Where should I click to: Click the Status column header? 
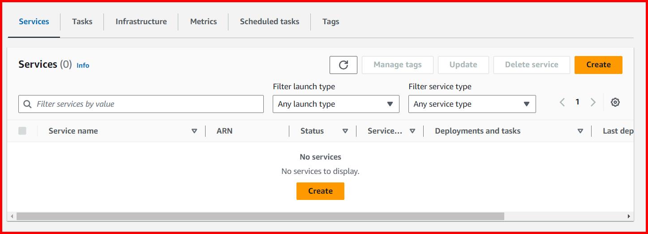pos(312,131)
